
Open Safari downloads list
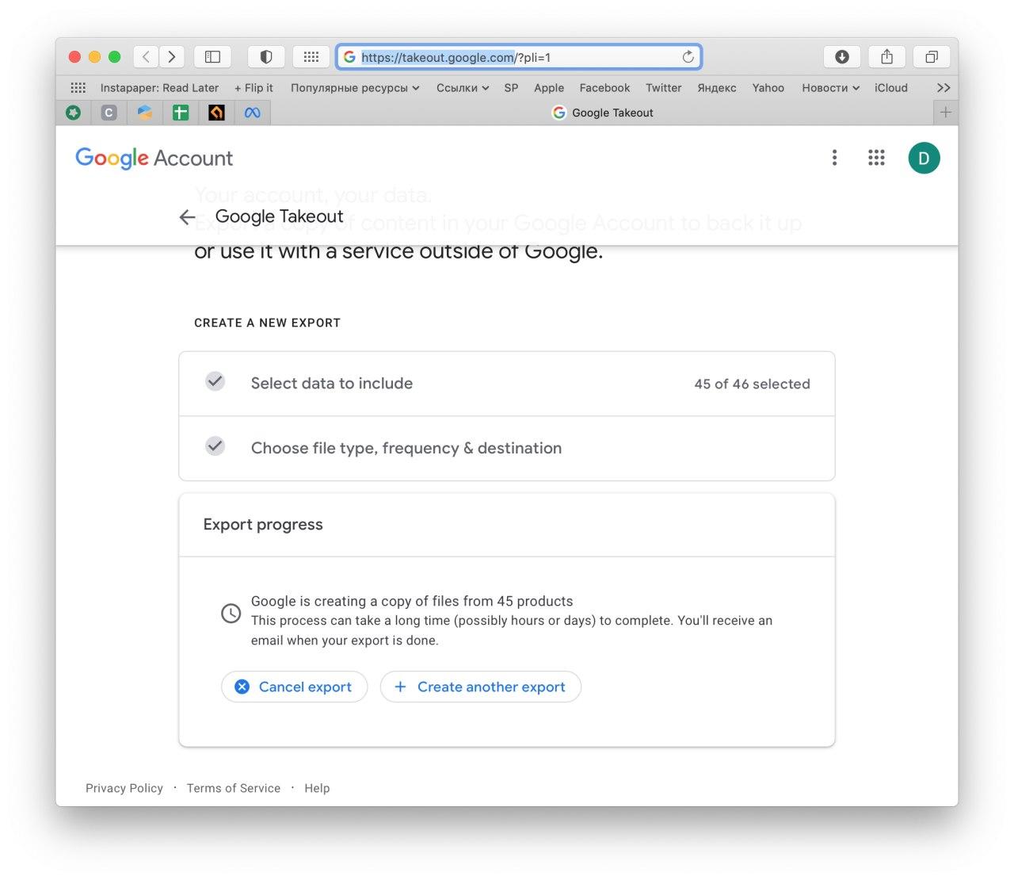(842, 57)
